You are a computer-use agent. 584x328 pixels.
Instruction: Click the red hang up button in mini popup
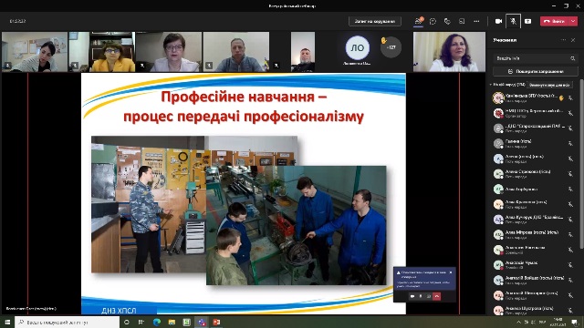tap(437, 296)
